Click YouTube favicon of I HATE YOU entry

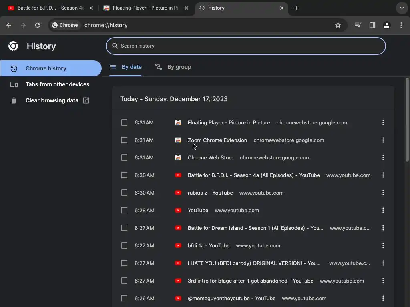click(178, 263)
